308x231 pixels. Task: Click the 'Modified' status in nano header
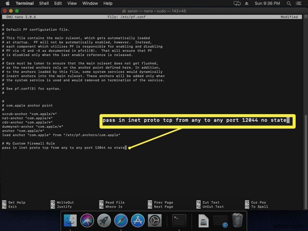coord(289,17)
